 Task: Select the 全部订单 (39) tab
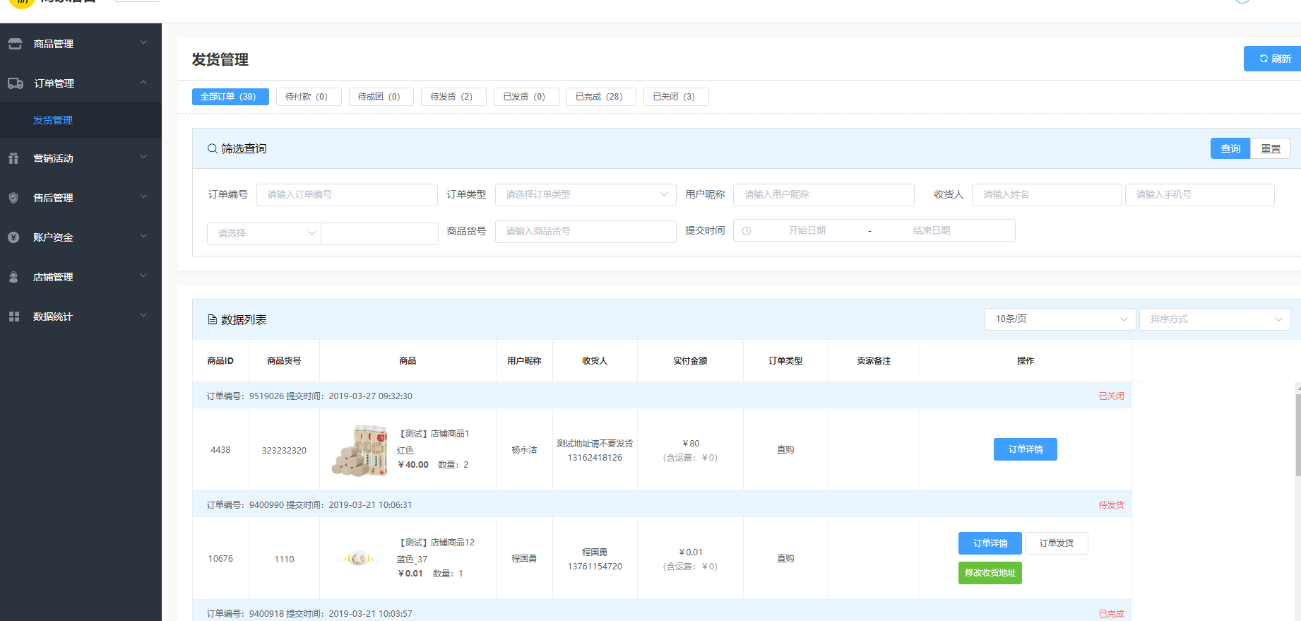click(x=230, y=97)
